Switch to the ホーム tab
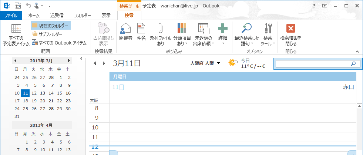The height and width of the screenshot is (155, 363). coord(34,16)
